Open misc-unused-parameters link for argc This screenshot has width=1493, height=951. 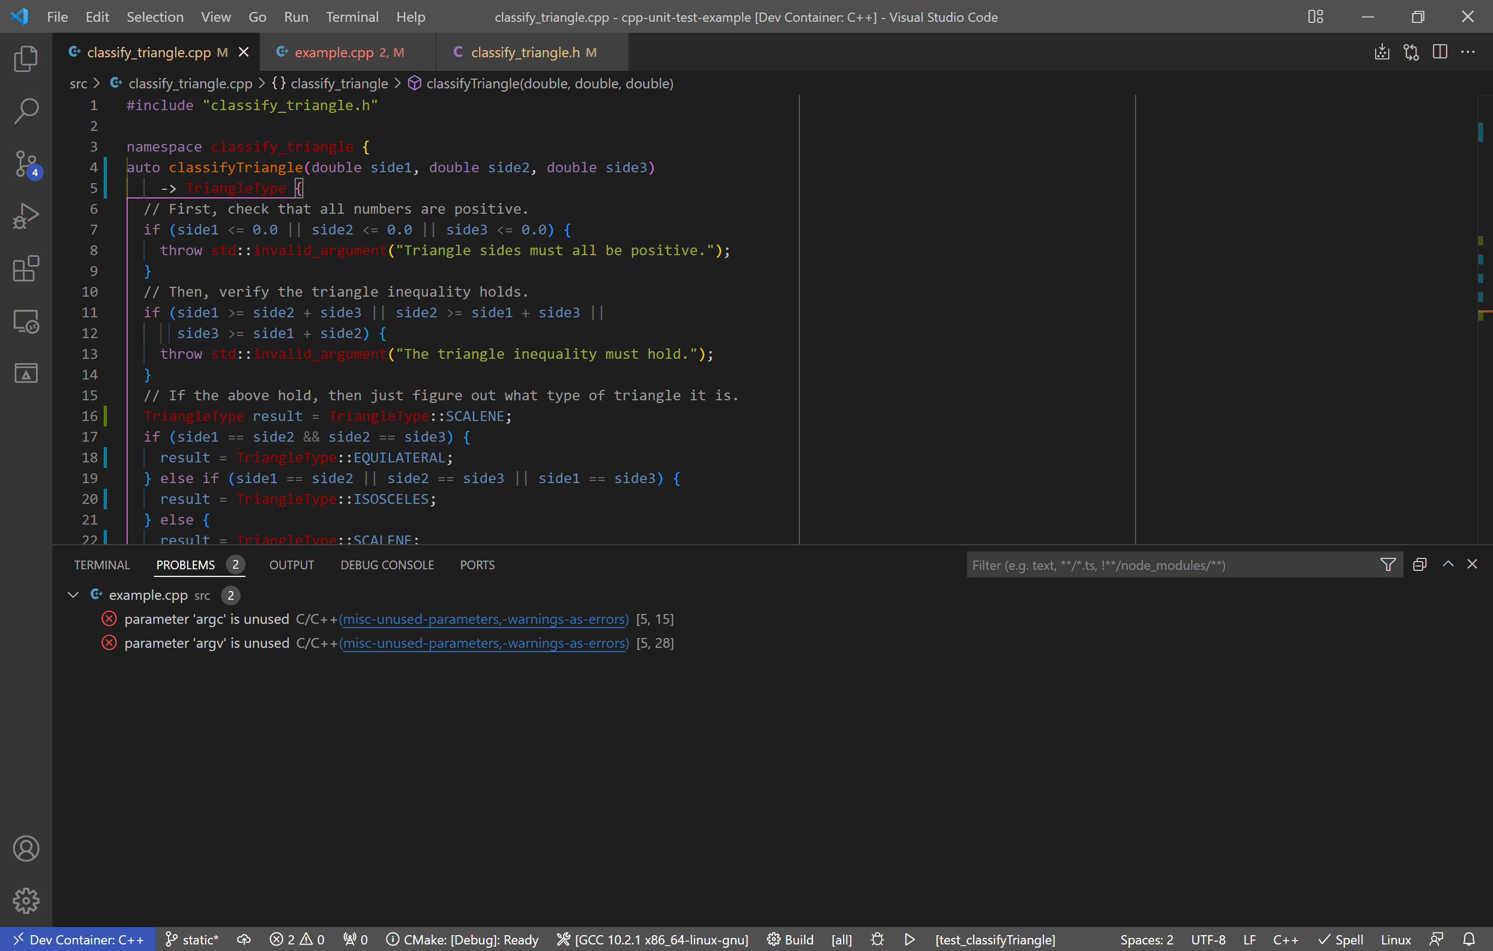click(x=484, y=619)
